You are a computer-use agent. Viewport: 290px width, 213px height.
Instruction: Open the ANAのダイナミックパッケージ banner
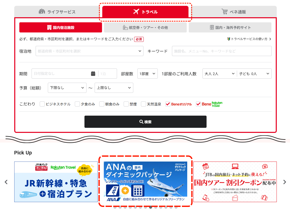[145, 182]
